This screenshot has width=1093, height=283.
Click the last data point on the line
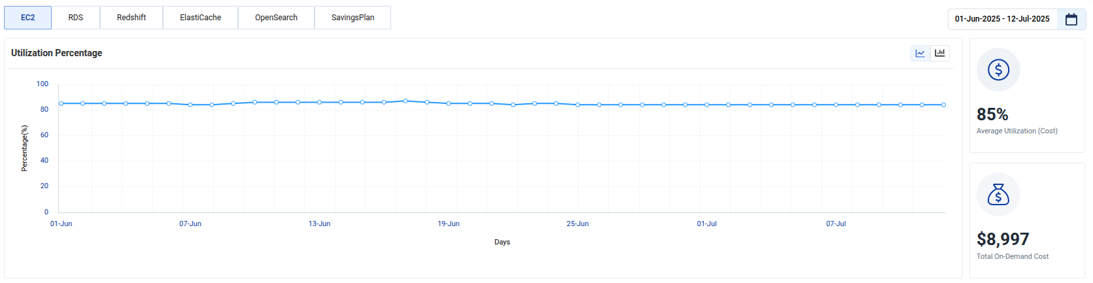(943, 105)
